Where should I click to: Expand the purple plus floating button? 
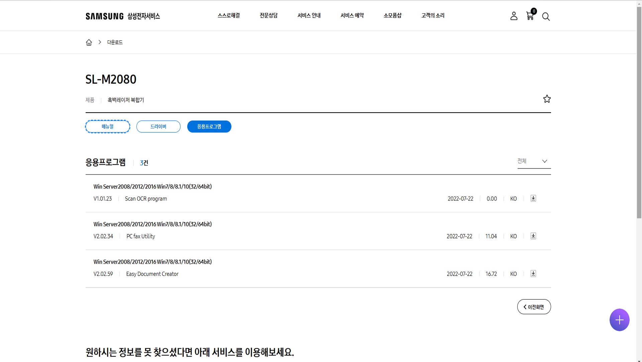coord(620,320)
